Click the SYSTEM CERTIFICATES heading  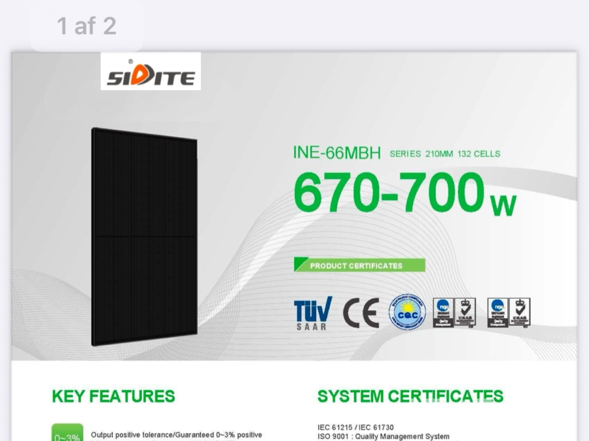click(x=410, y=397)
